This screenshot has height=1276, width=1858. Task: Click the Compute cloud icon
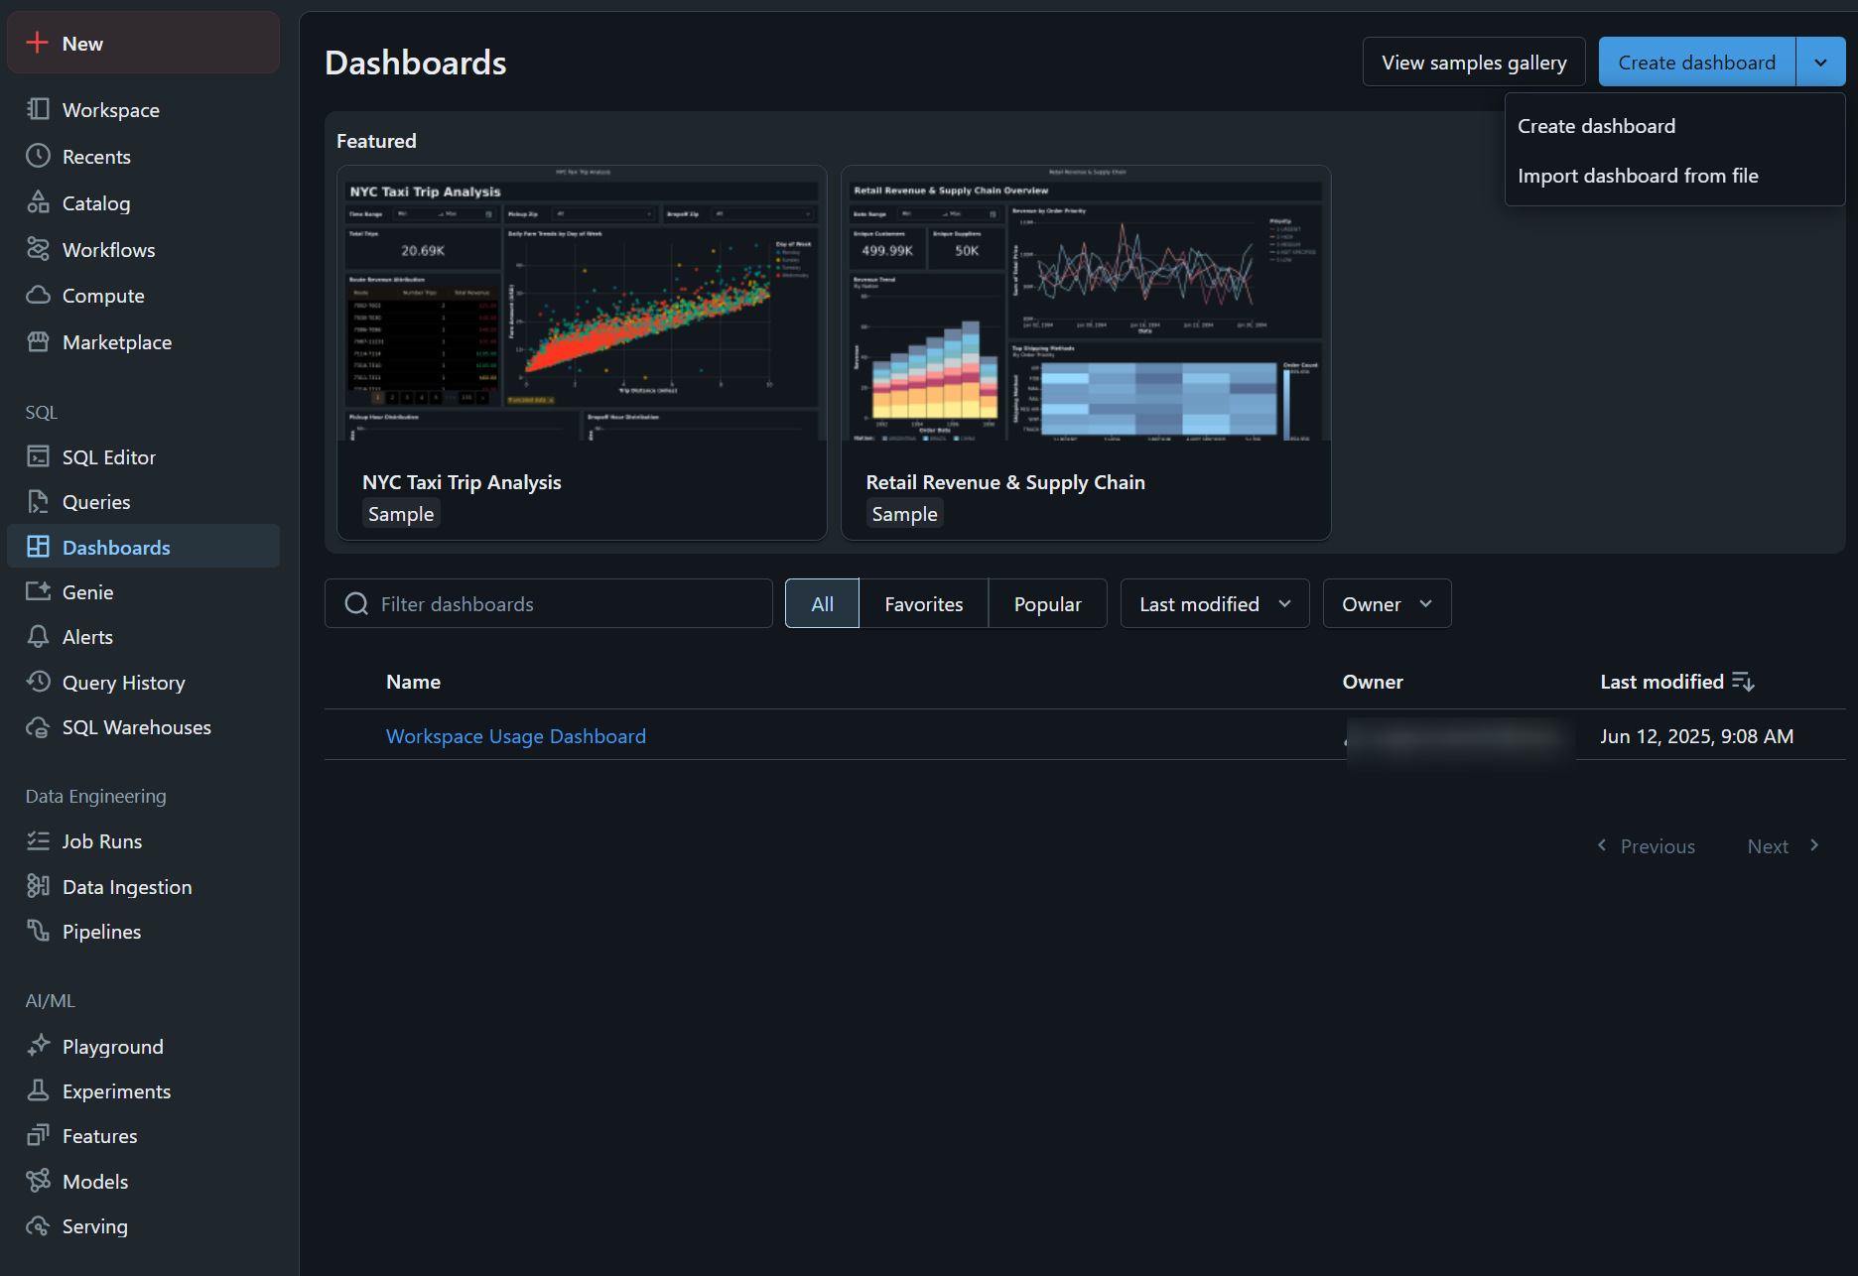point(38,296)
